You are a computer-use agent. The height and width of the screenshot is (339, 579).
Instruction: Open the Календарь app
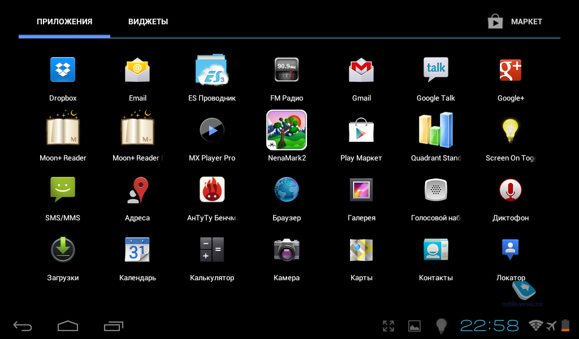tap(137, 250)
